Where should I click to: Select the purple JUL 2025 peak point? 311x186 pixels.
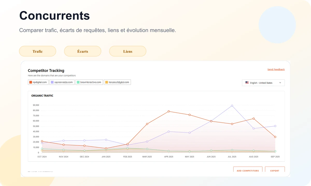coord(232,106)
